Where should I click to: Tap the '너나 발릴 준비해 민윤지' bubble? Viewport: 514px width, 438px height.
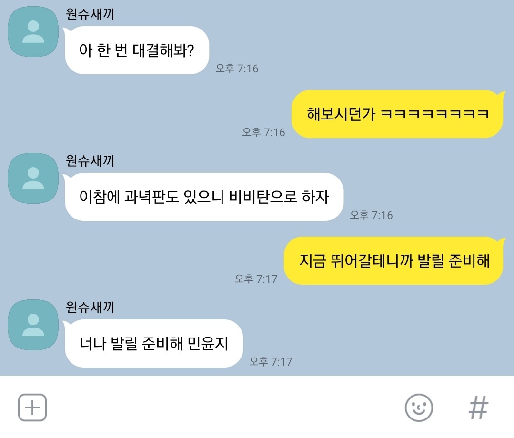(x=153, y=343)
